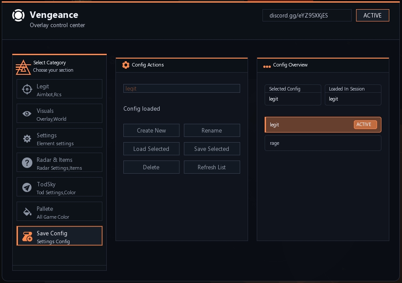Select the rage config in list
This screenshot has height=283, width=402.
(322, 143)
